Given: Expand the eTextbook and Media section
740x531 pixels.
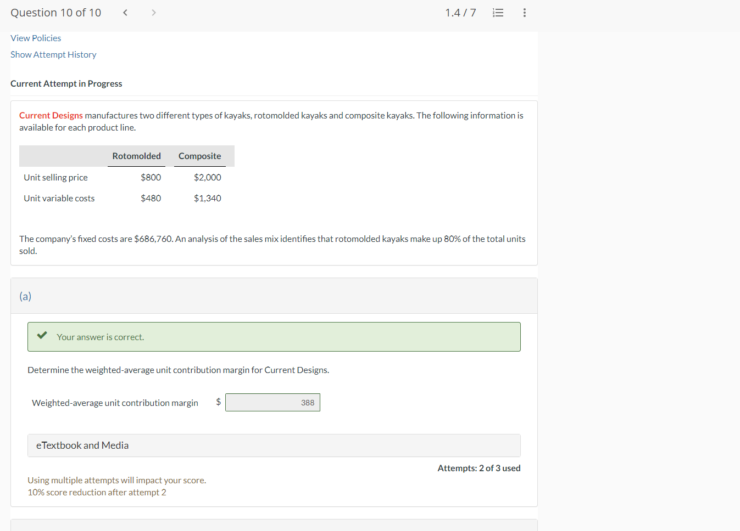Looking at the screenshot, I should click(x=274, y=445).
